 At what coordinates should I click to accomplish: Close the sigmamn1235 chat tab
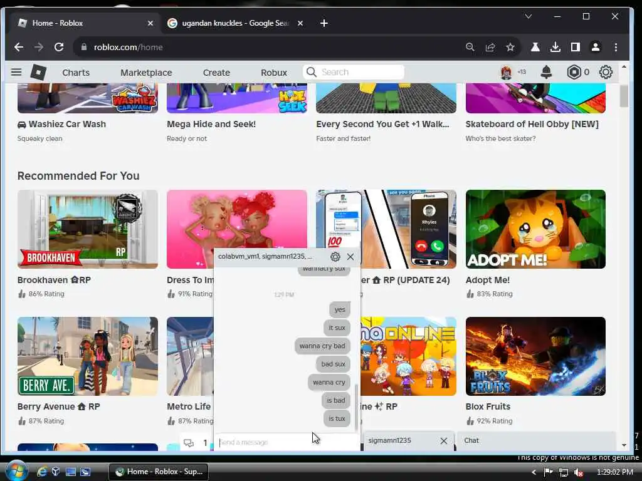click(444, 440)
